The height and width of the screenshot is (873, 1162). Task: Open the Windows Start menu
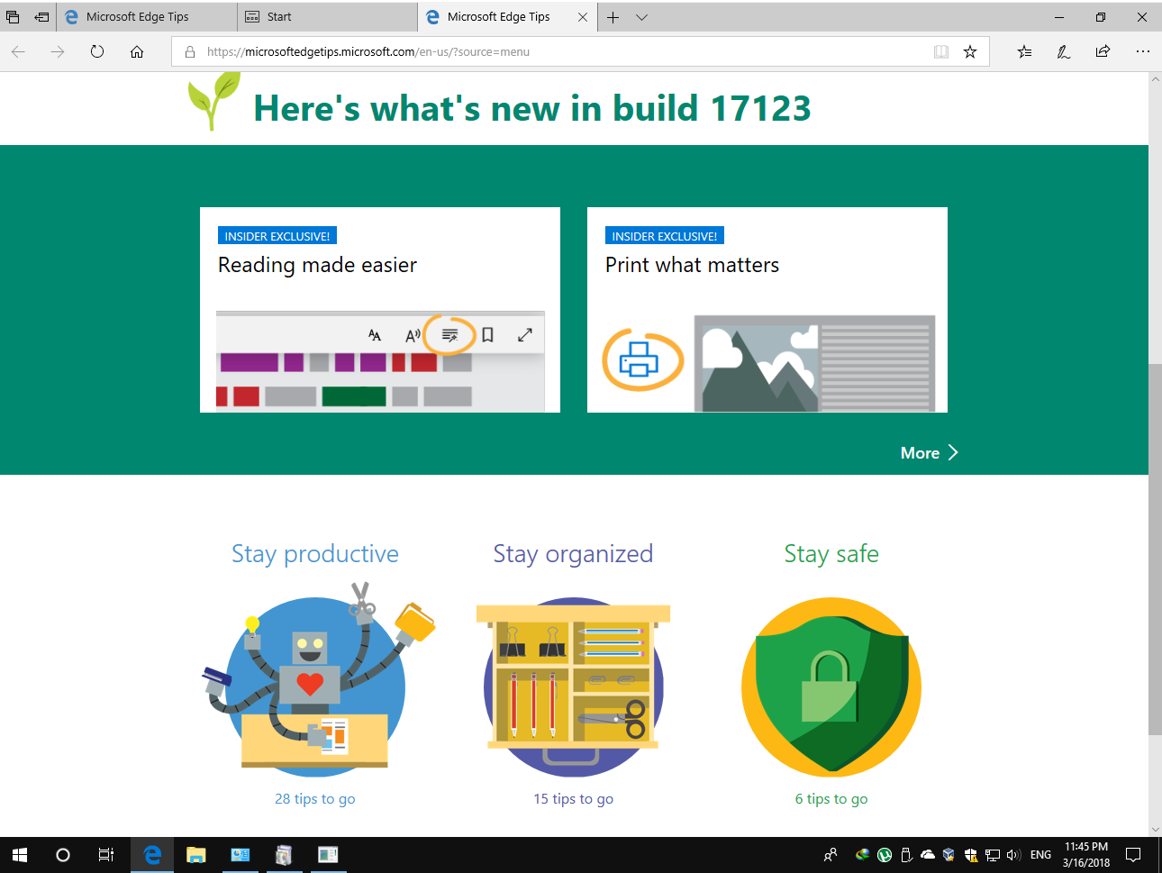pyautogui.click(x=20, y=855)
